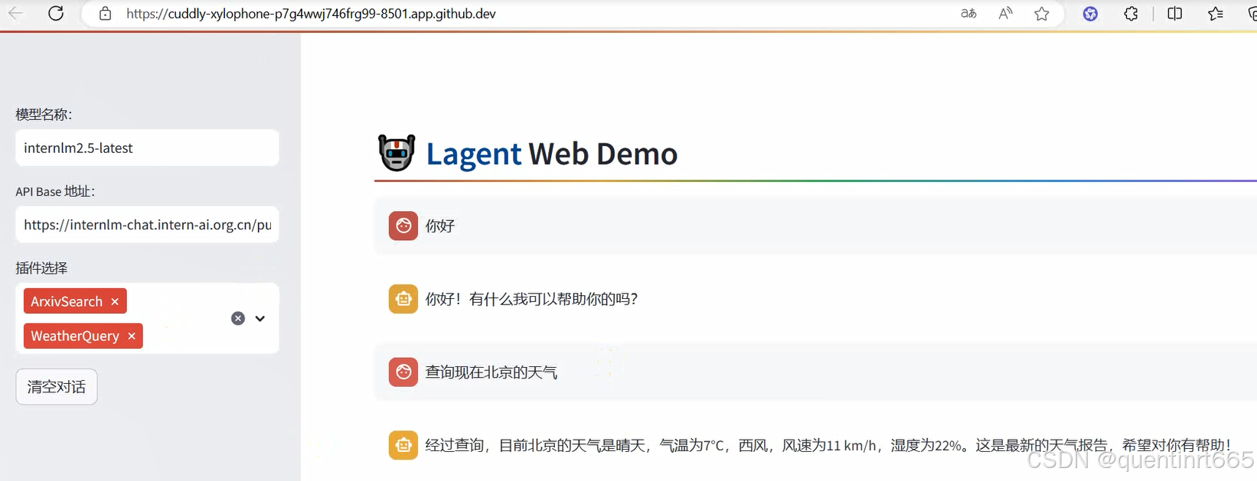Click the Lagent robot logo
This screenshot has height=481, width=1257.
click(397, 153)
